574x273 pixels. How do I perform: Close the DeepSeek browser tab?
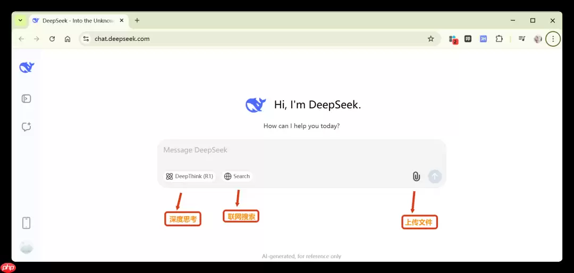[122, 21]
